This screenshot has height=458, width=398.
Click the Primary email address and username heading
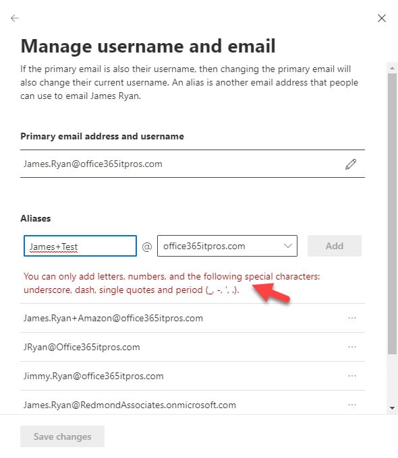coord(102,137)
